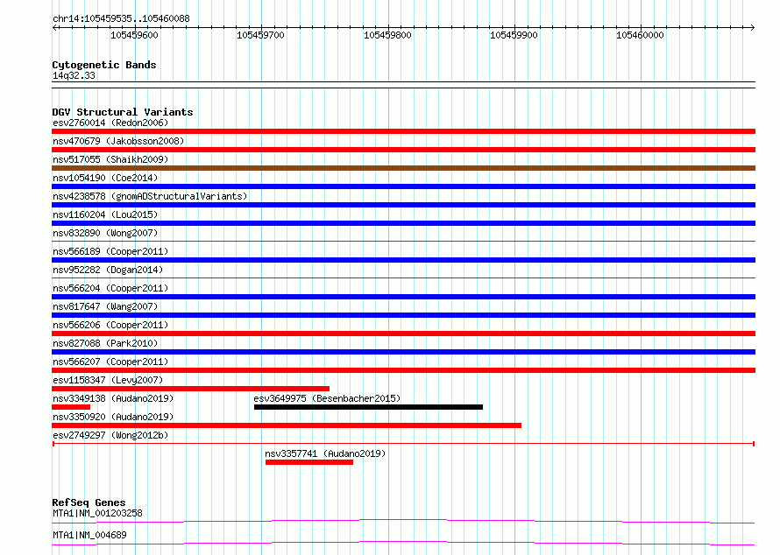Image resolution: width=780 pixels, height=555 pixels.
Task: Click ruler position 105459600
Action: [134, 35]
